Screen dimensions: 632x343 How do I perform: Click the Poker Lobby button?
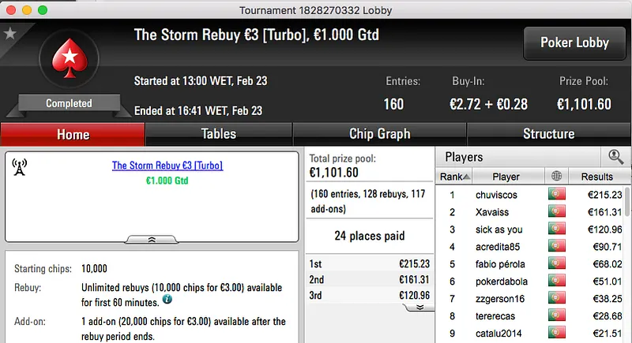pyautogui.click(x=573, y=43)
